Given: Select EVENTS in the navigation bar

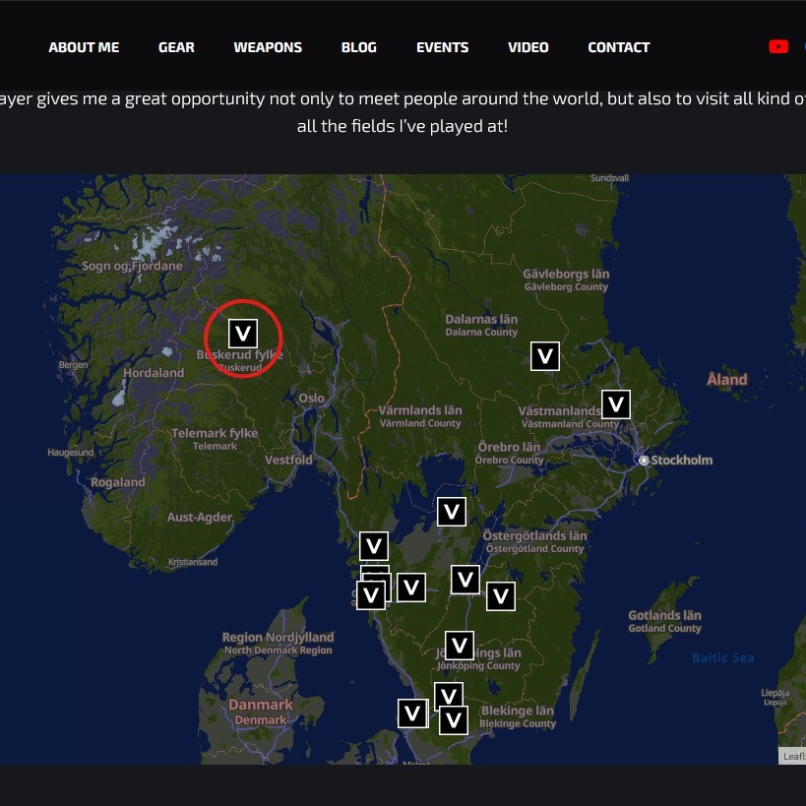Looking at the screenshot, I should tap(442, 47).
